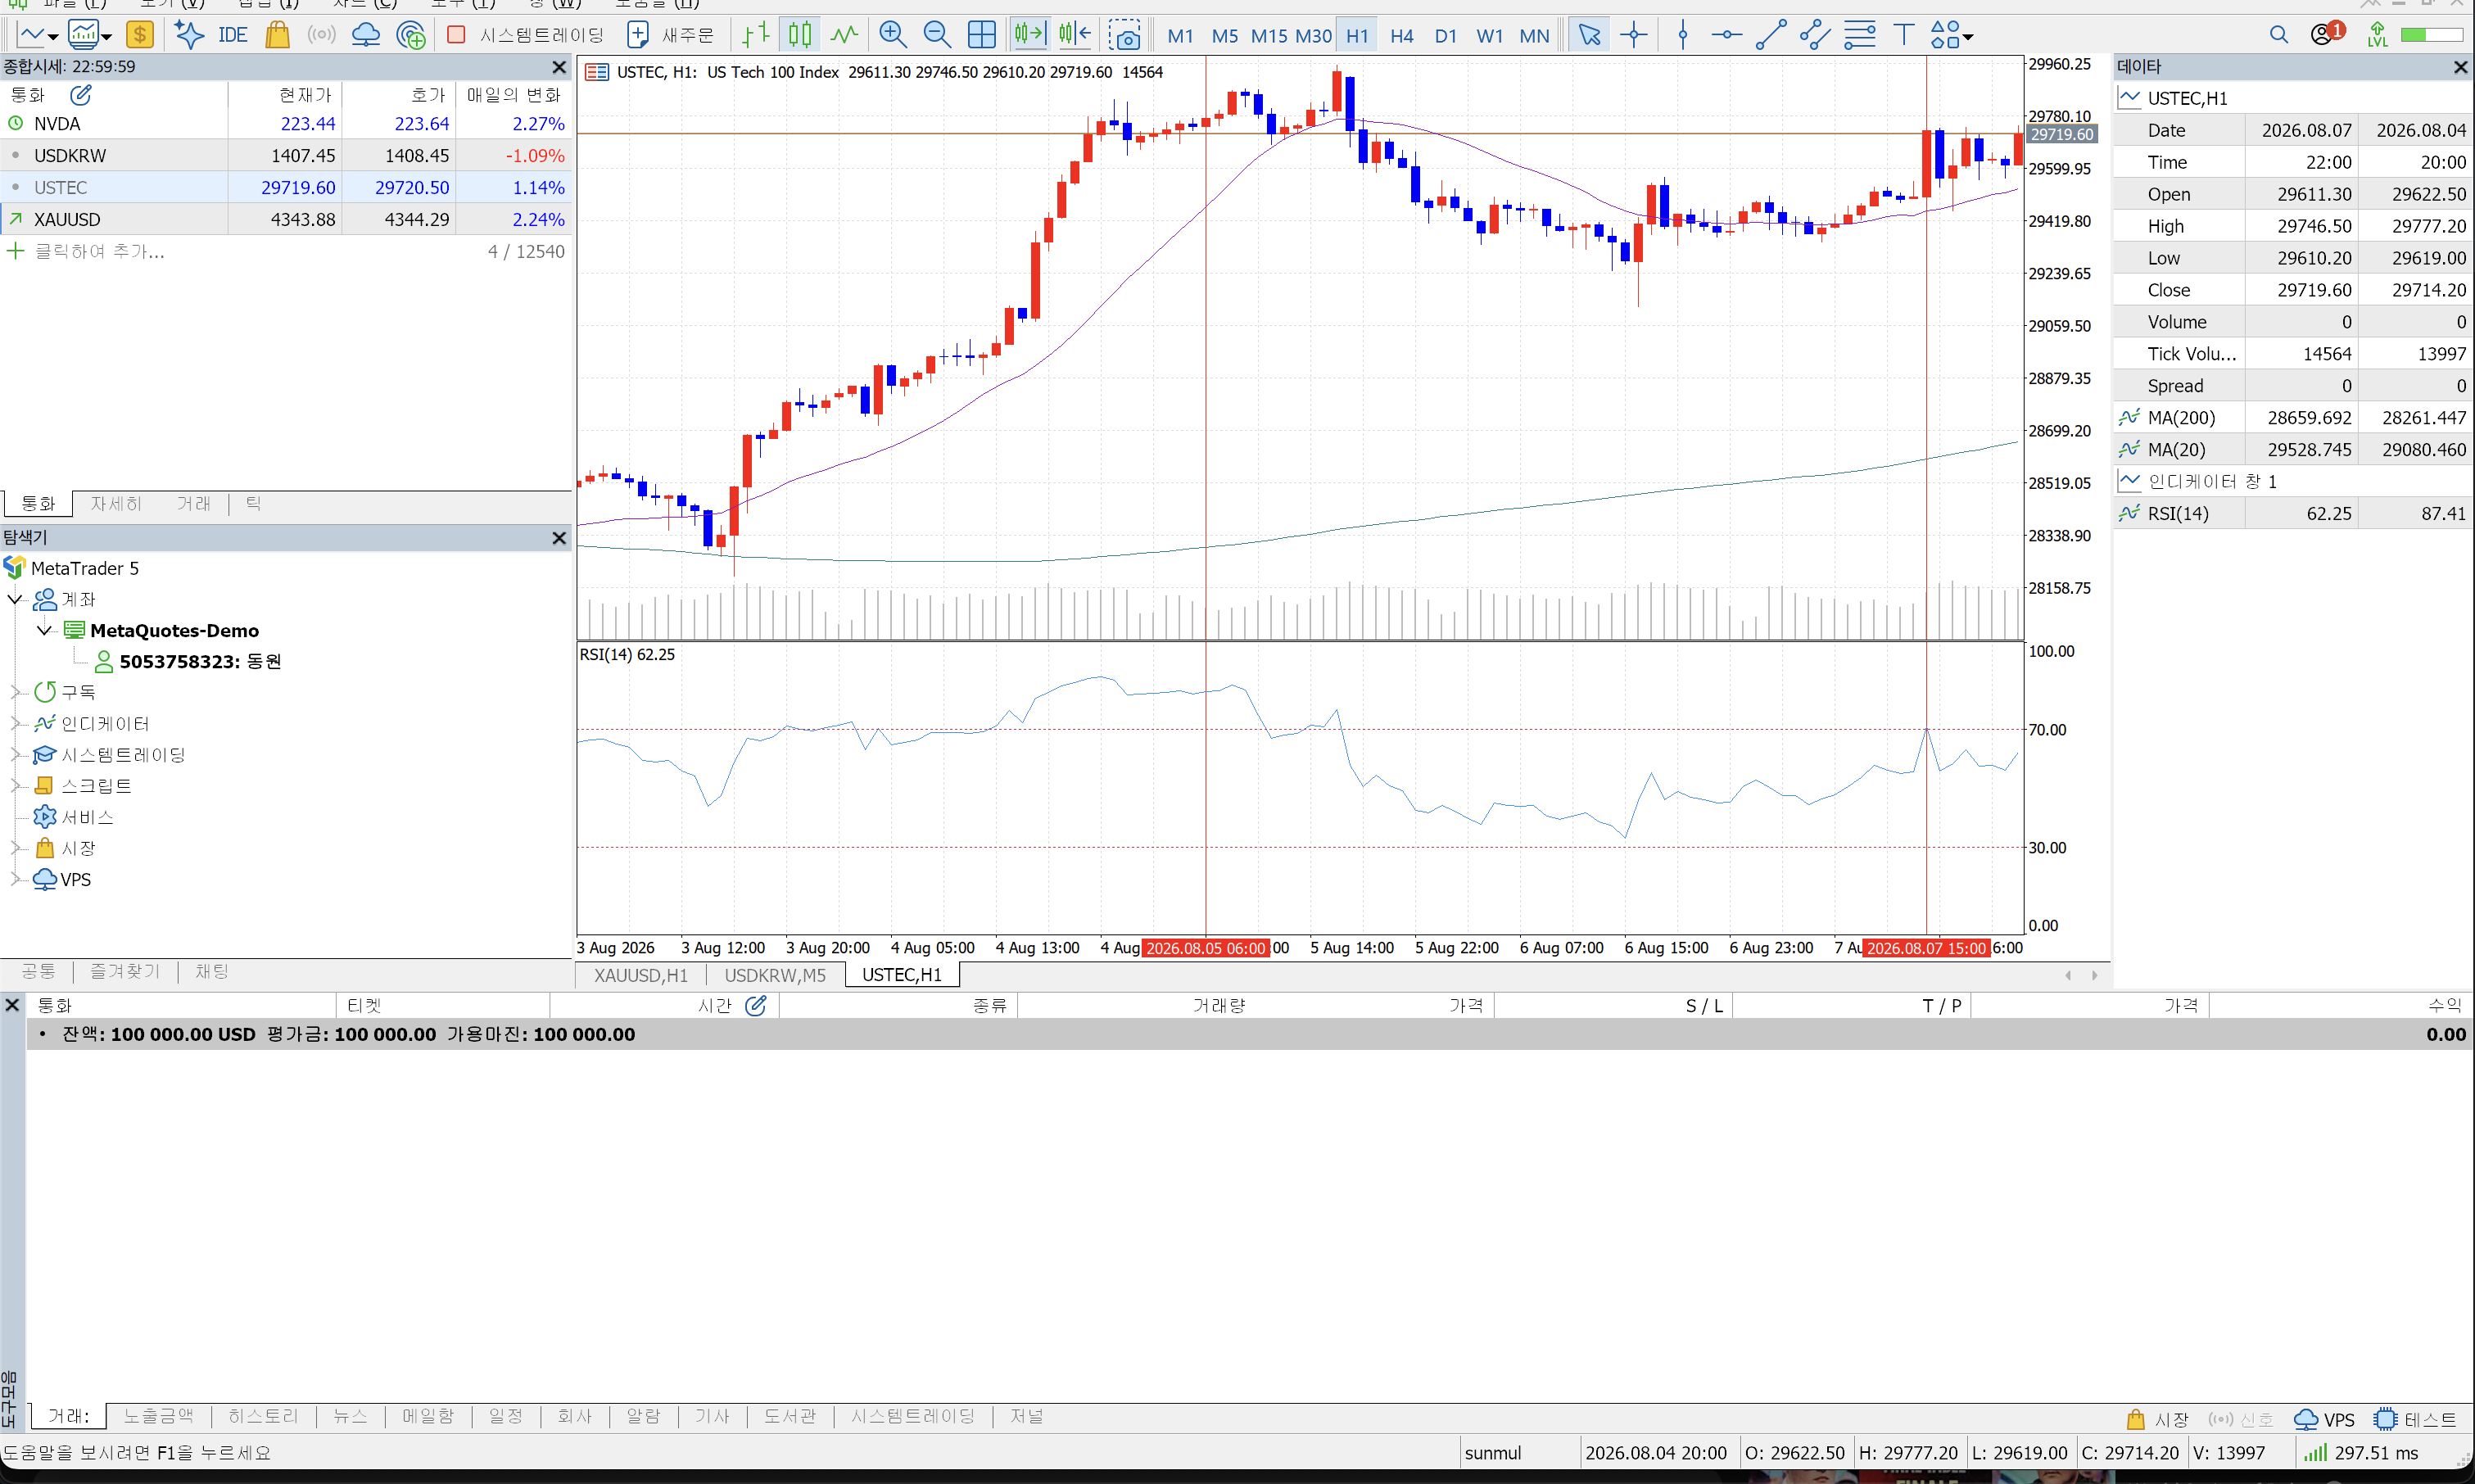Open the Market shopping bag icon
Viewport: 2475px width, 1484px height.
[277, 35]
